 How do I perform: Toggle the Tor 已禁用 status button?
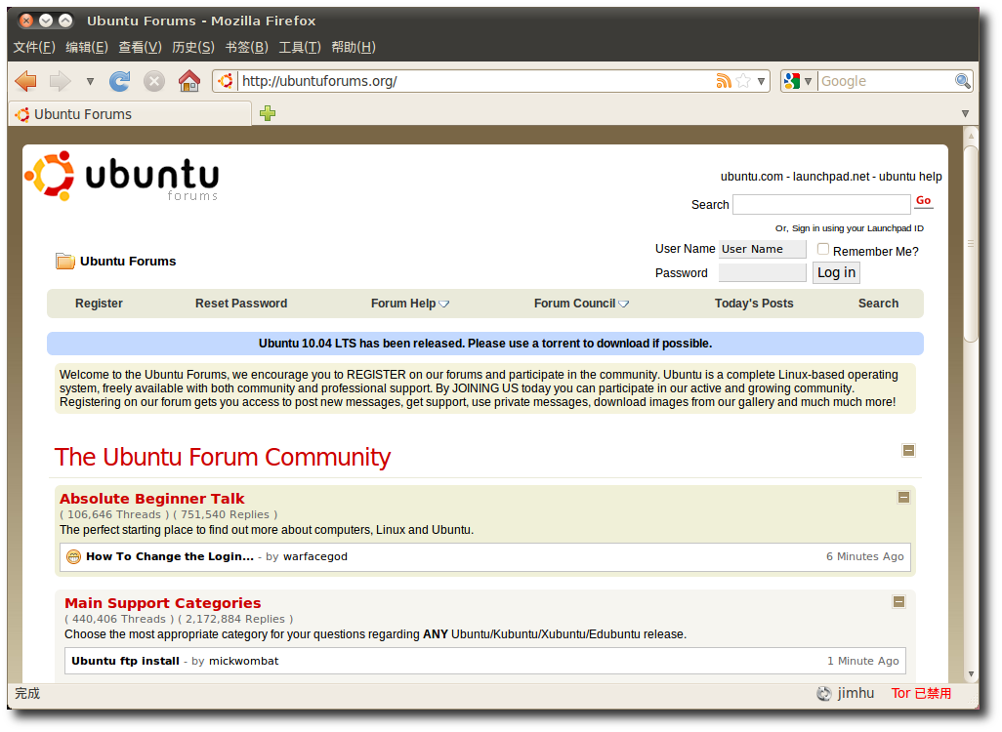[922, 694]
